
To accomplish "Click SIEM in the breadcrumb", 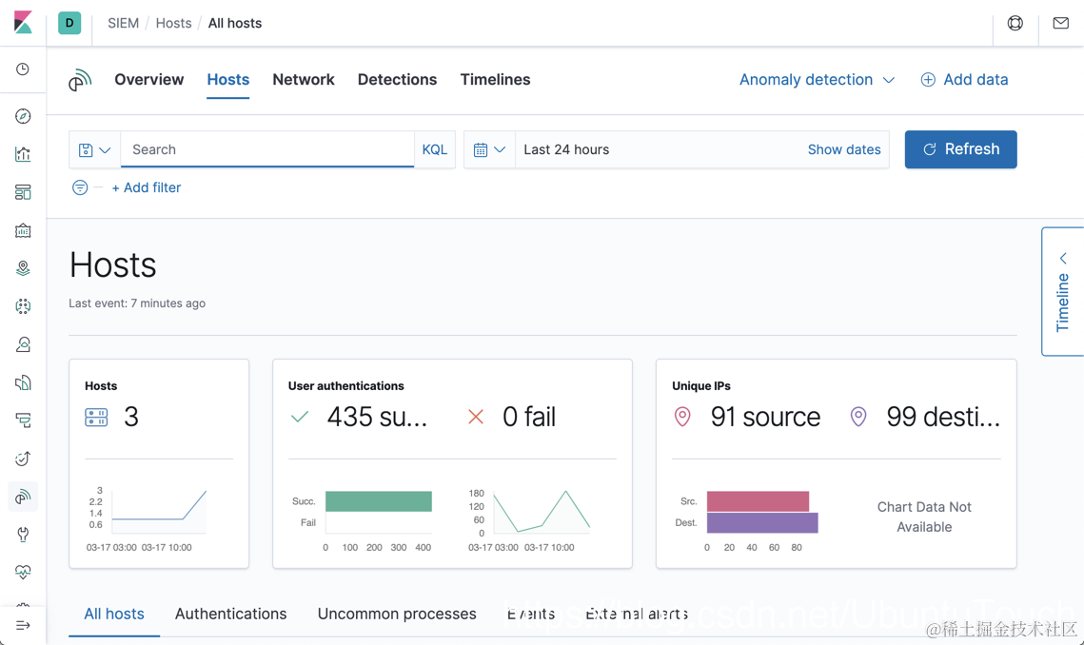I will [x=123, y=23].
